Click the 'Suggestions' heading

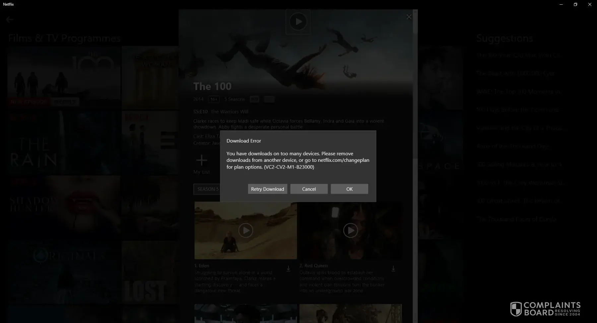pyautogui.click(x=504, y=38)
